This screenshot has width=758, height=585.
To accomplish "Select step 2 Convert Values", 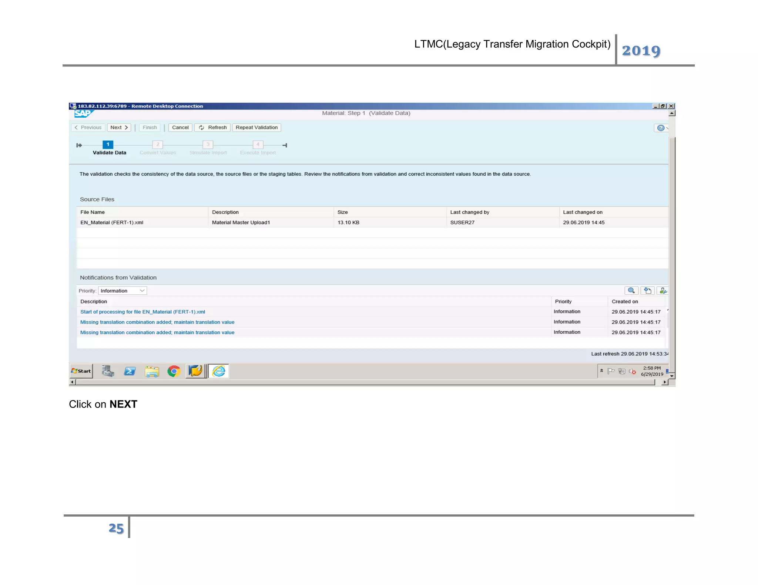I will pos(158,145).
